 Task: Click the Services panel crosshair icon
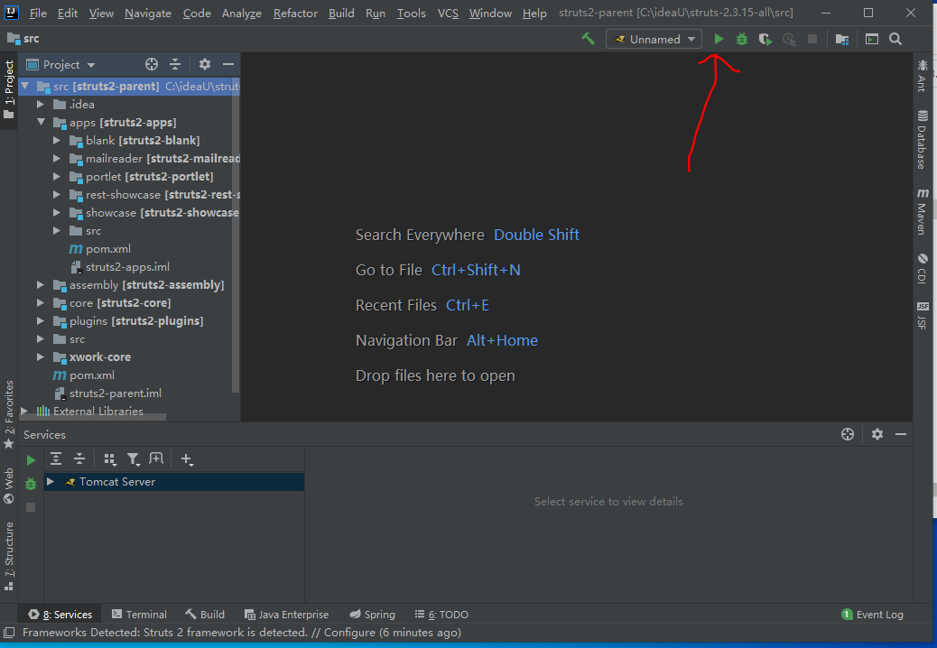[848, 434]
